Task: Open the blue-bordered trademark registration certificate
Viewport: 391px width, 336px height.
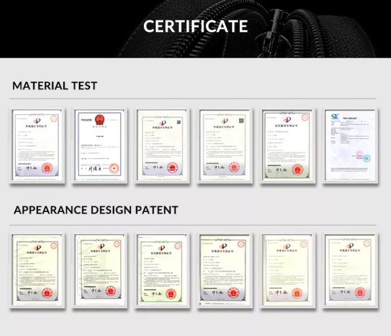Action: [x=100, y=146]
